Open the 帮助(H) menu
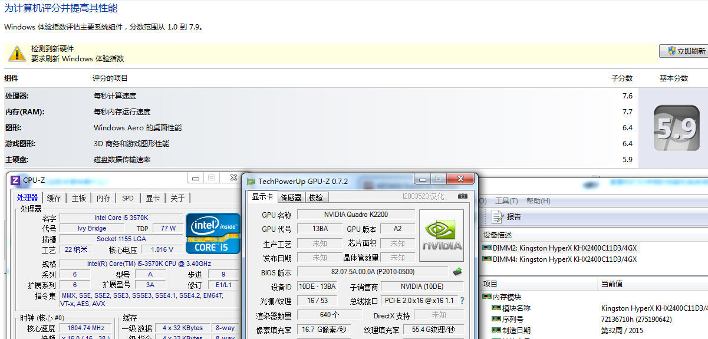The height and width of the screenshot is (339, 708). click(x=538, y=201)
